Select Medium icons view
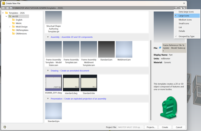 click(185, 20)
